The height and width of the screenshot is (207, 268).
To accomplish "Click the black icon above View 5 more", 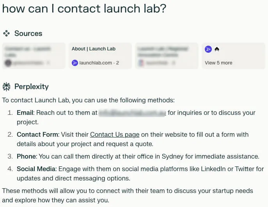I will pos(217,49).
